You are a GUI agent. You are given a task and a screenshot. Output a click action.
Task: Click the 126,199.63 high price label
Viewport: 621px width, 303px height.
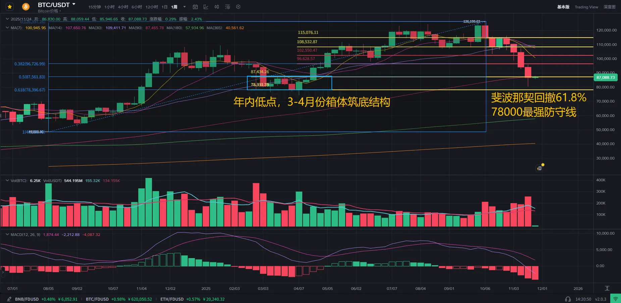click(x=472, y=21)
